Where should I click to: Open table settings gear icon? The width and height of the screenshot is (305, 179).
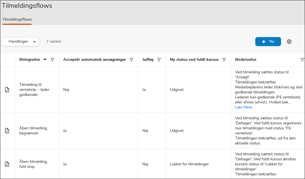[289, 42]
